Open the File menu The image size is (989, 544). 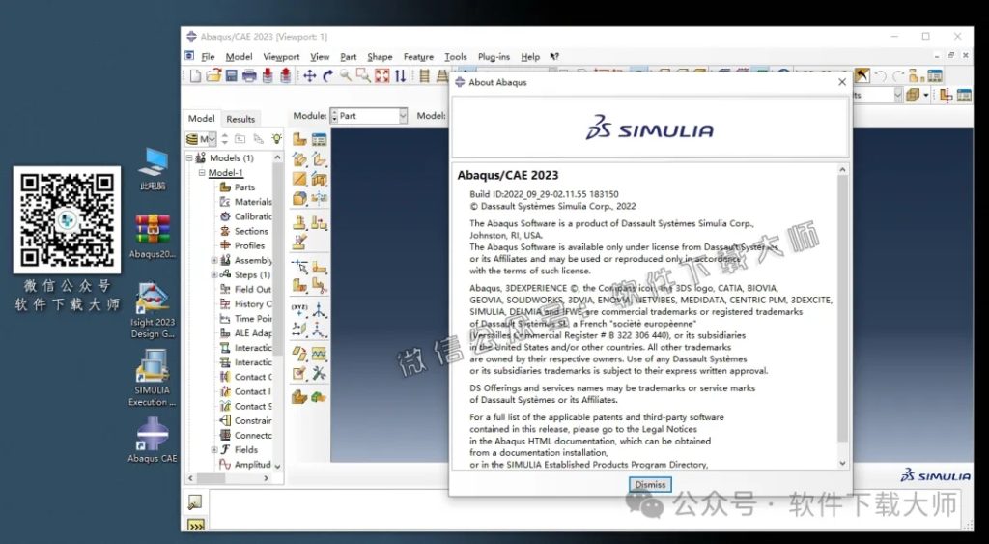pyautogui.click(x=208, y=56)
